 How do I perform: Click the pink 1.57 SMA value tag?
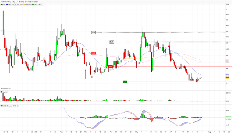pyautogui.click(x=227, y=60)
